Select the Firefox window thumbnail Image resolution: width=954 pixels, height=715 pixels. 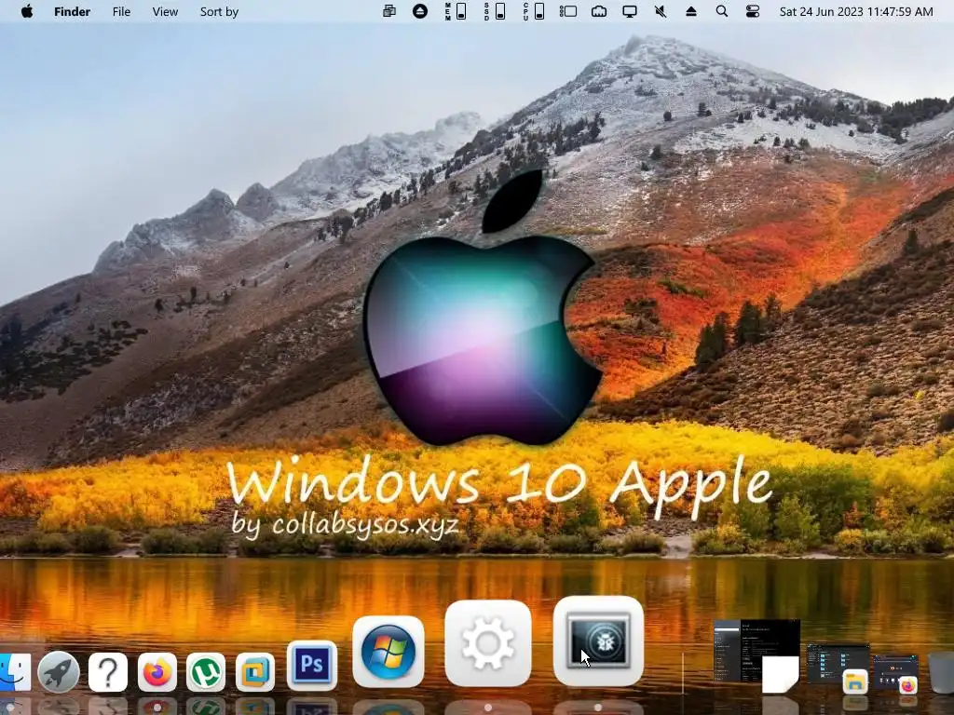(897, 674)
